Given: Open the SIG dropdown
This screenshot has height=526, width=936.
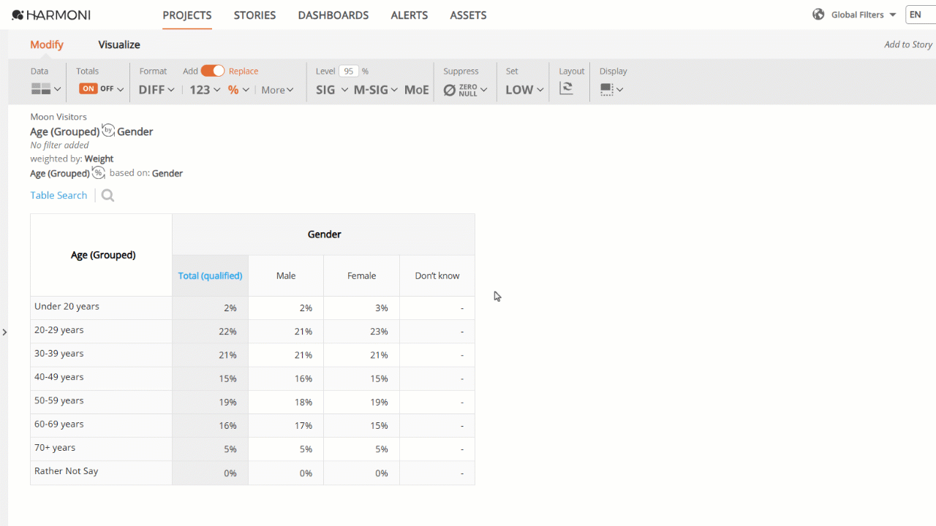Looking at the screenshot, I should point(332,90).
